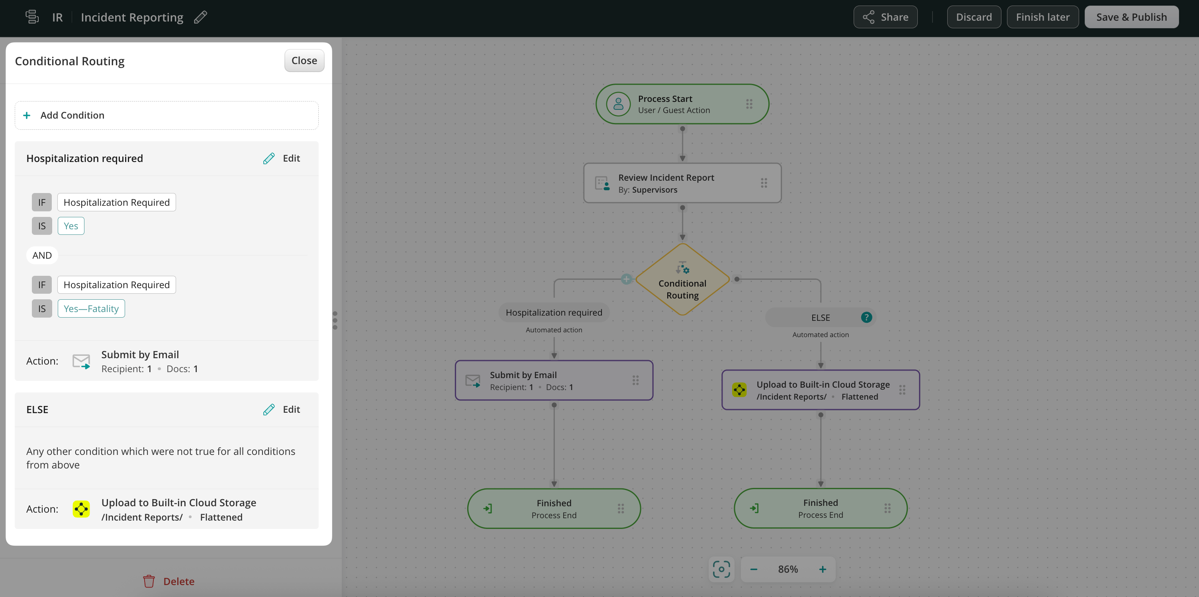Click the drag handle on Review Incident Report
Viewport: 1199px width, 597px height.
tap(764, 183)
